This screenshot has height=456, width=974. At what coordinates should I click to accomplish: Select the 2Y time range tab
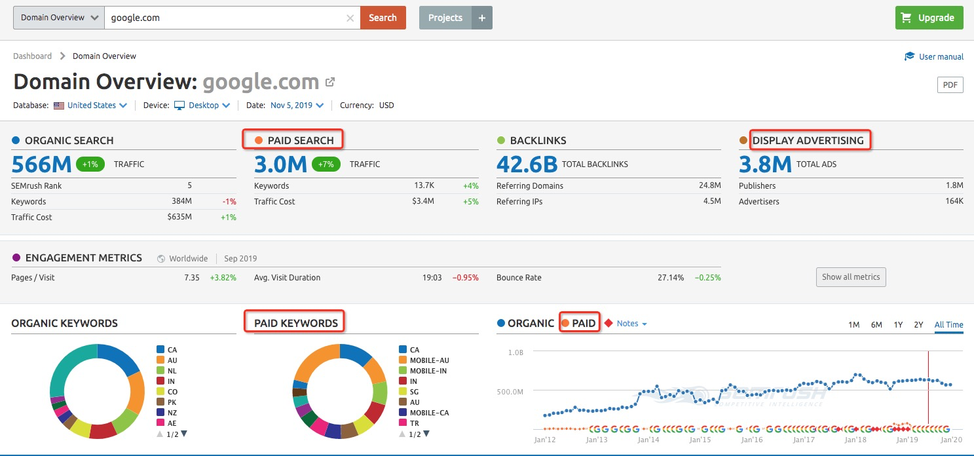pyautogui.click(x=919, y=325)
